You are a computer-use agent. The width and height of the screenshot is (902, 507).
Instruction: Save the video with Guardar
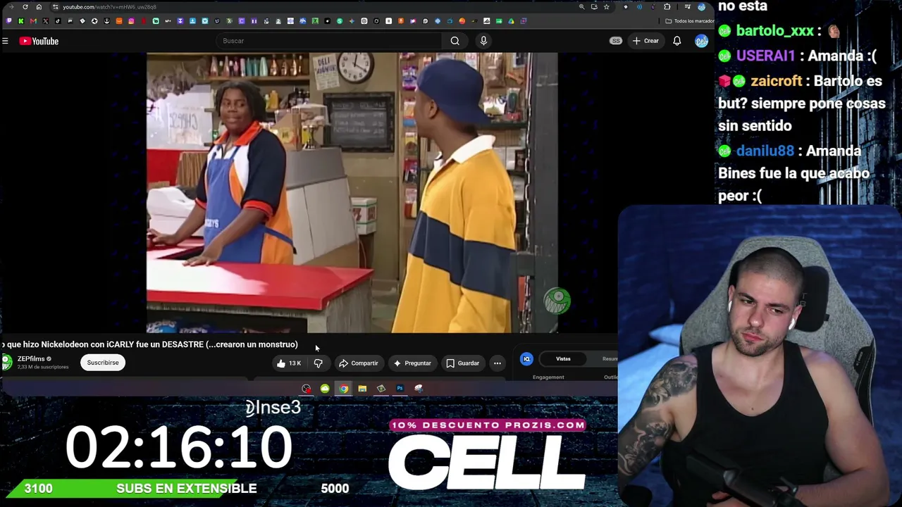pos(463,363)
